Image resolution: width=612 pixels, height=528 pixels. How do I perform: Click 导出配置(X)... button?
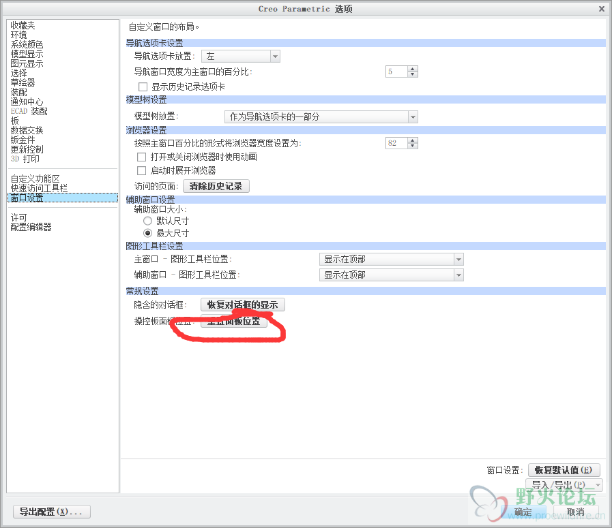pos(52,512)
